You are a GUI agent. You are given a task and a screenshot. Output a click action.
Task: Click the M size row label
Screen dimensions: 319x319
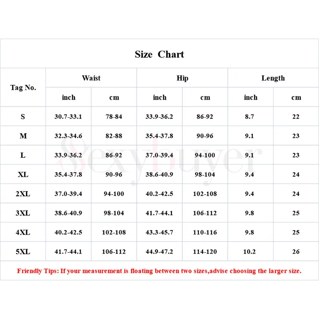pyautogui.click(x=23, y=136)
